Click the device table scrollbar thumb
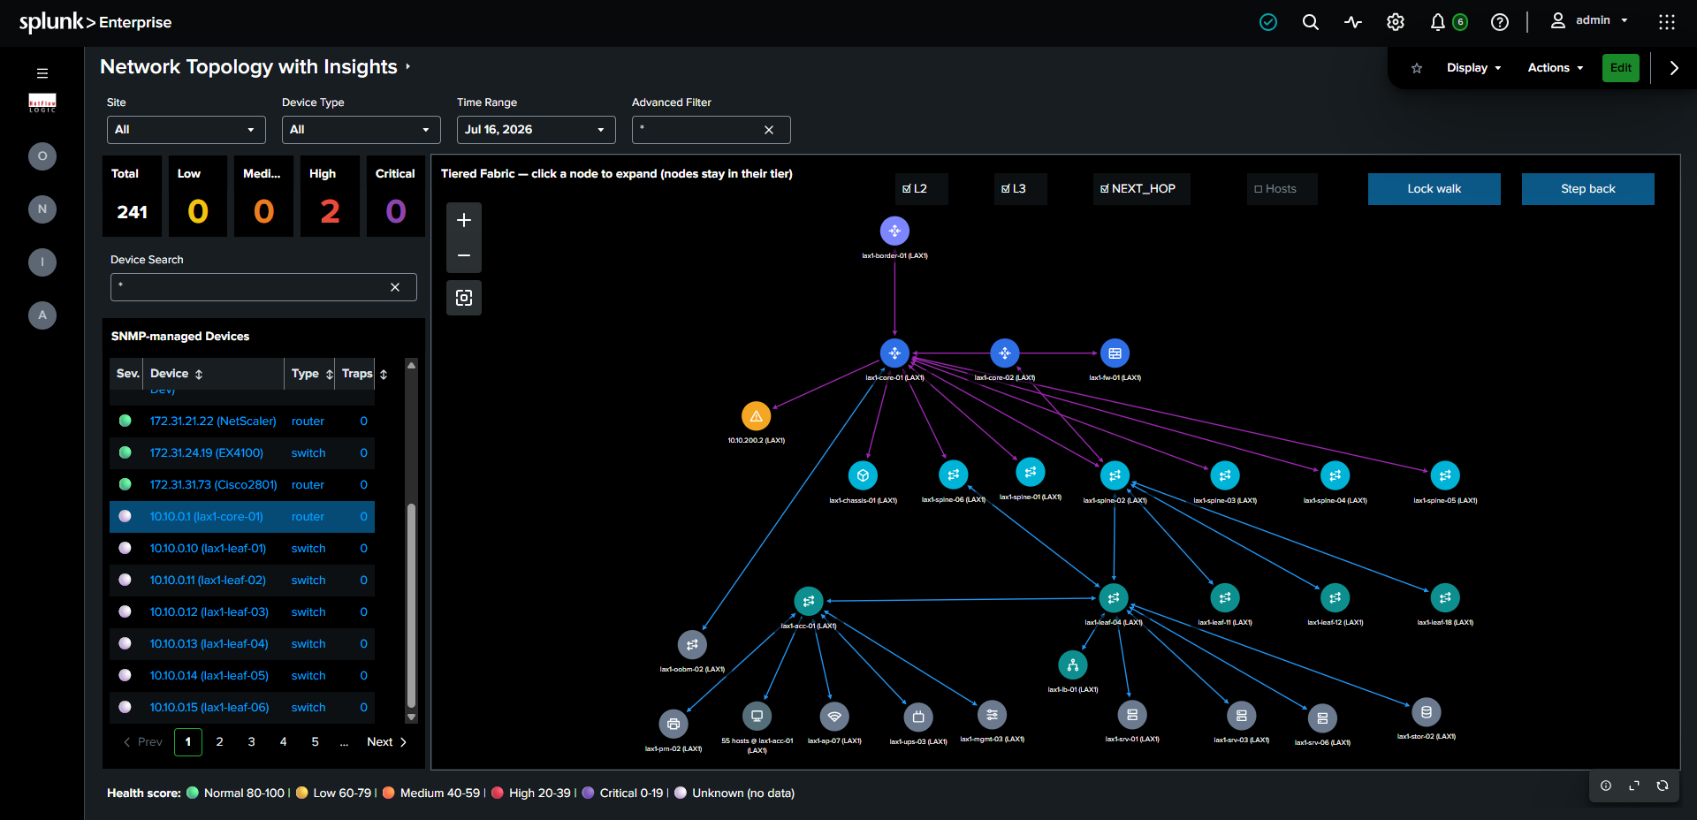This screenshot has width=1697, height=820. coord(411,606)
